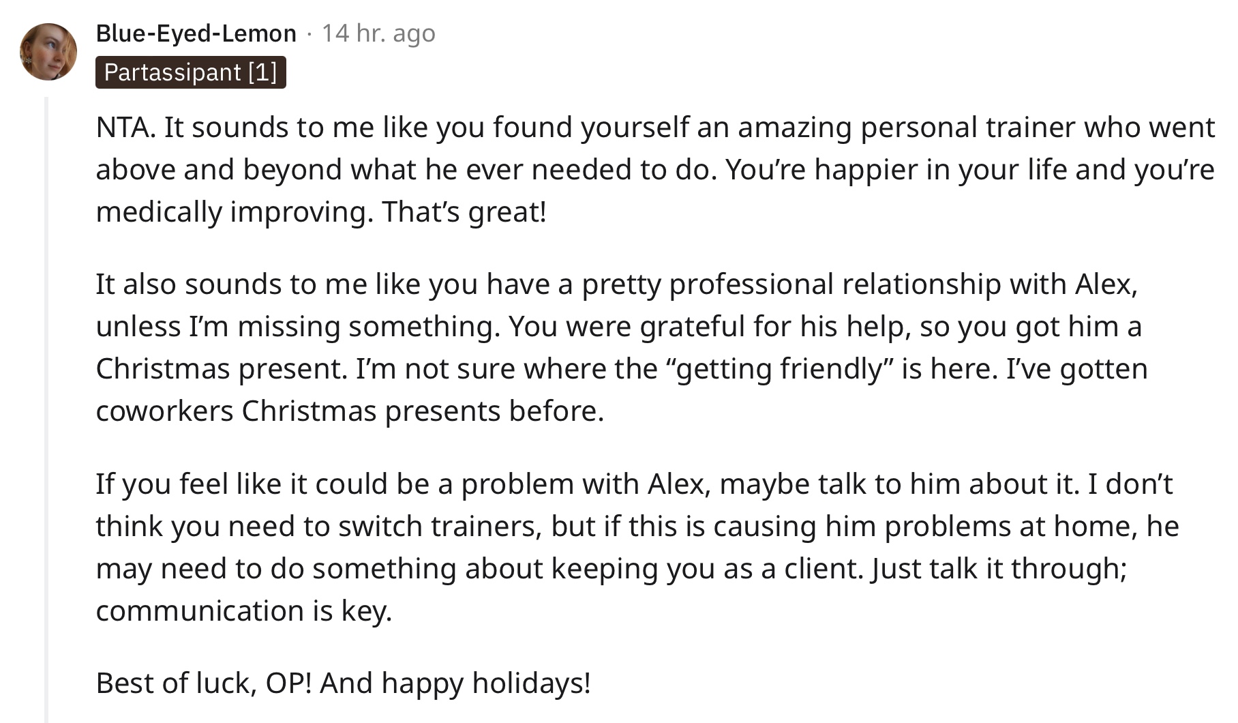Click 'coworkers Christmas presents before' line

click(x=350, y=411)
